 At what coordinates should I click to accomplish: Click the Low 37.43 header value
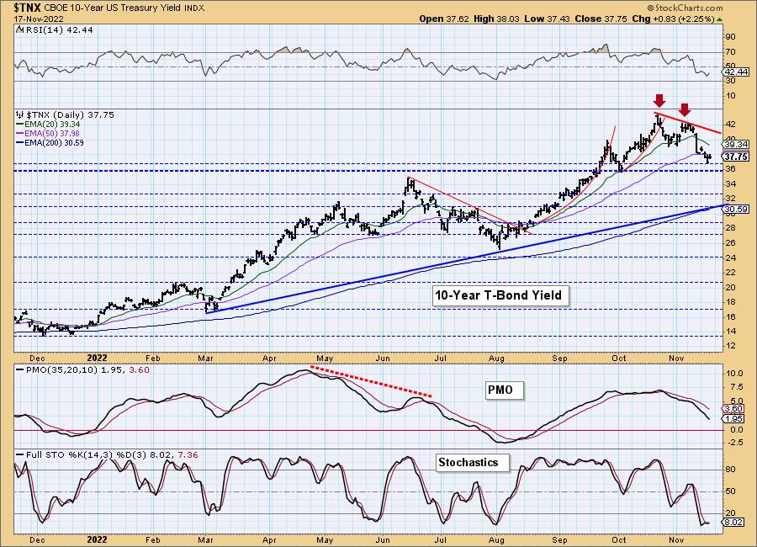[x=547, y=19]
